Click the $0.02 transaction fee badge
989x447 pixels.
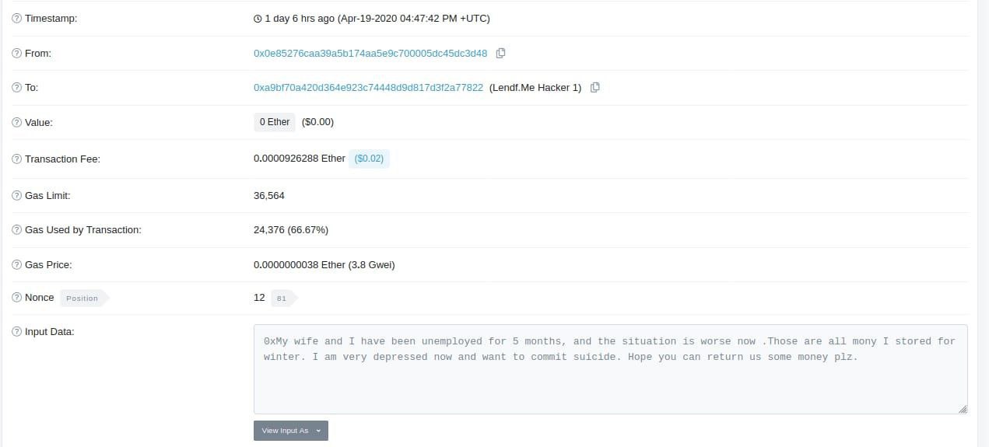pyautogui.click(x=369, y=159)
